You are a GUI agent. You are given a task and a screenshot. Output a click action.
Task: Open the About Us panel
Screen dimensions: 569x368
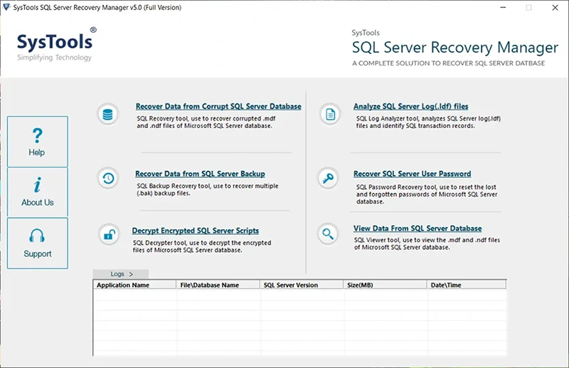[38, 192]
